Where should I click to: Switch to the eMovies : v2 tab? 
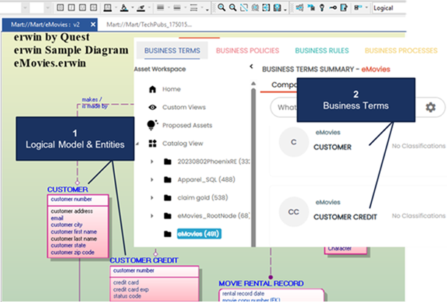[x=46, y=25]
